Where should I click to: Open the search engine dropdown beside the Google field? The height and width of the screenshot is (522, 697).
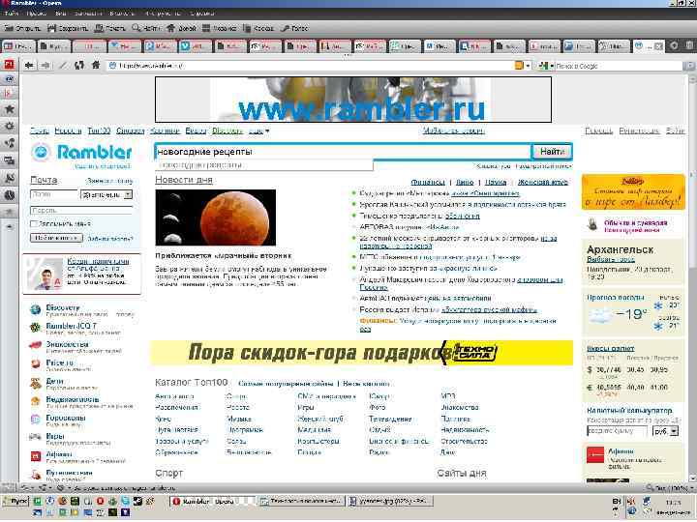pyautogui.click(x=552, y=66)
